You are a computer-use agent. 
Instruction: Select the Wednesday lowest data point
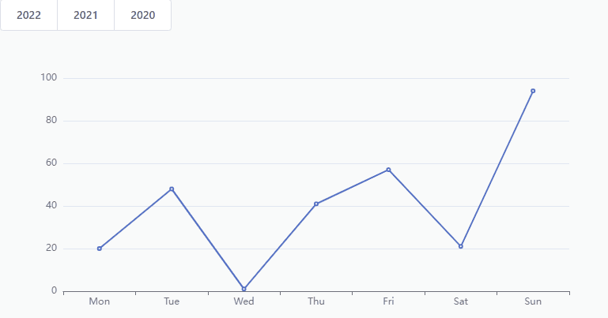tap(244, 289)
